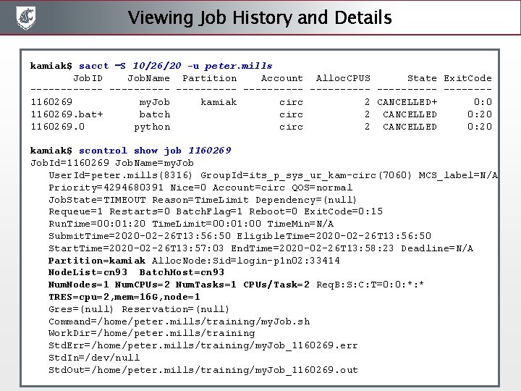Click the bold 'CPUs/Task=2' text
Viewport: 521px width, 391px height.
(x=276, y=285)
